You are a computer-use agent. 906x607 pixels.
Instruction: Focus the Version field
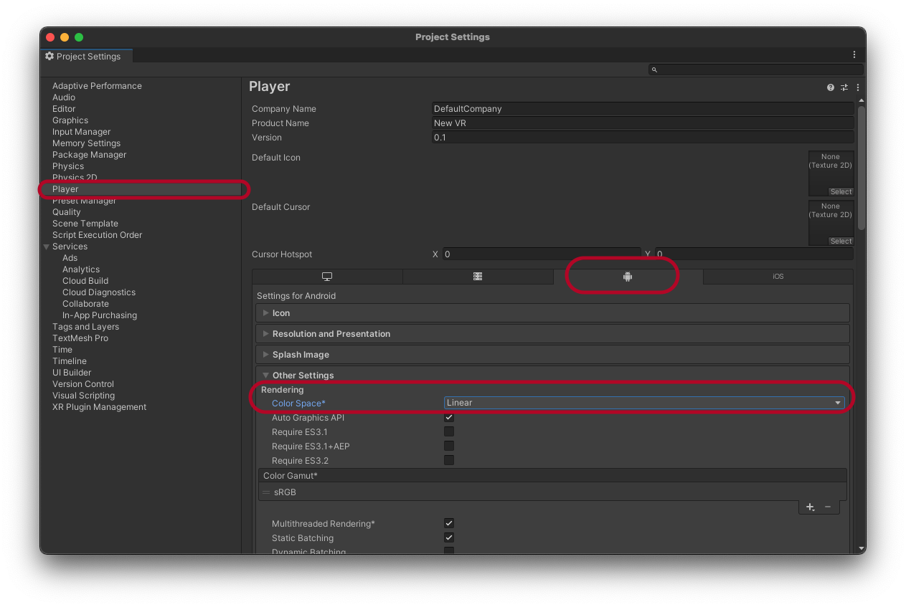coord(643,138)
